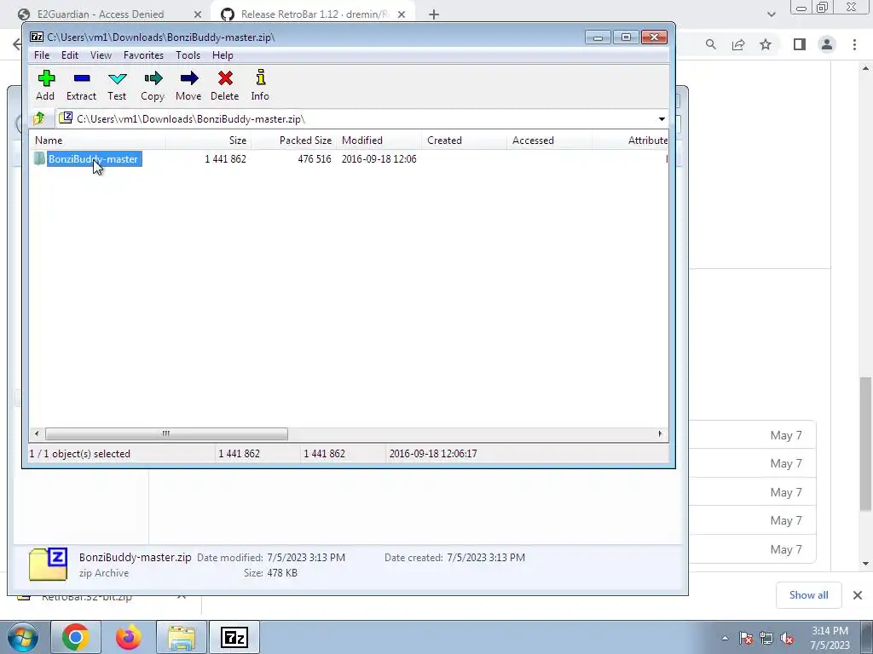Click the taskbar clock showing 3:14 PM
Screen dimensions: 873x654
tap(830, 638)
